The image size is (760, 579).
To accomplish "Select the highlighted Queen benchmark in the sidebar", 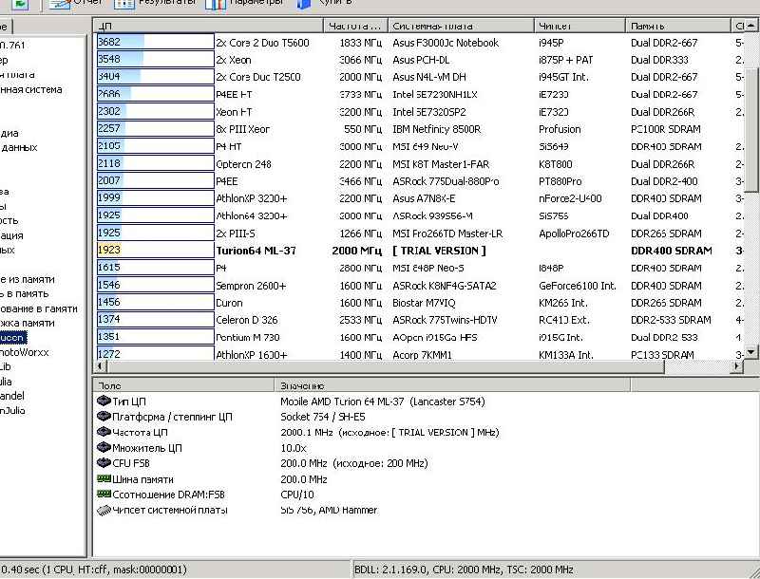I will [13, 337].
